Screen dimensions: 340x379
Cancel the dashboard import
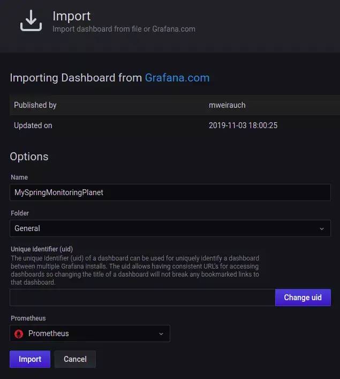75,359
